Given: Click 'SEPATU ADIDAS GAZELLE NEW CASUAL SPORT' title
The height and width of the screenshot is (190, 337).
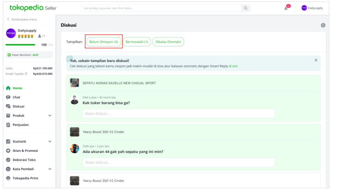Looking at the screenshot, I should coord(119,83).
